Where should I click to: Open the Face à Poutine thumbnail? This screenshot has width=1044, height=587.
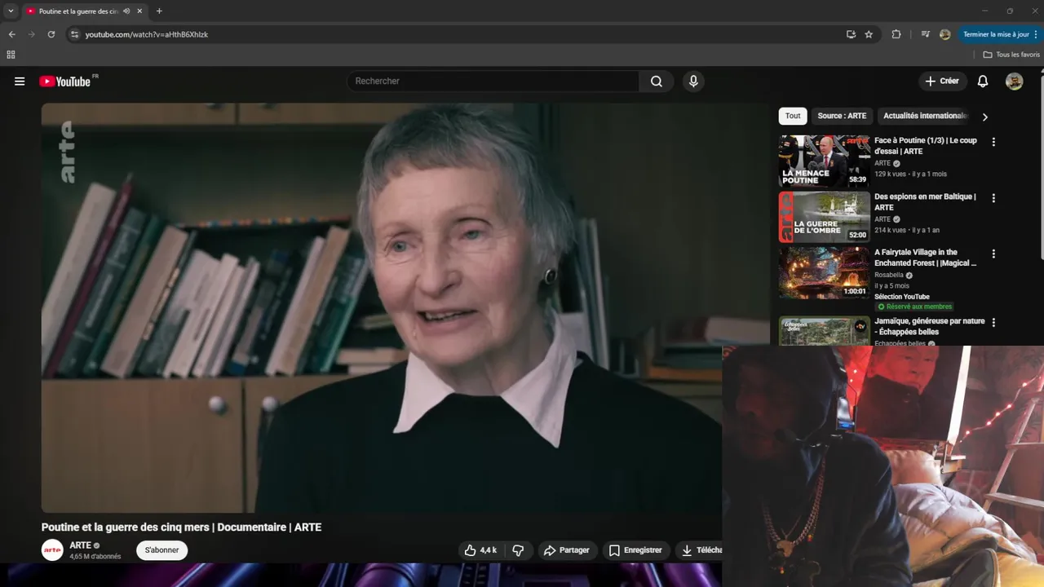(x=824, y=161)
